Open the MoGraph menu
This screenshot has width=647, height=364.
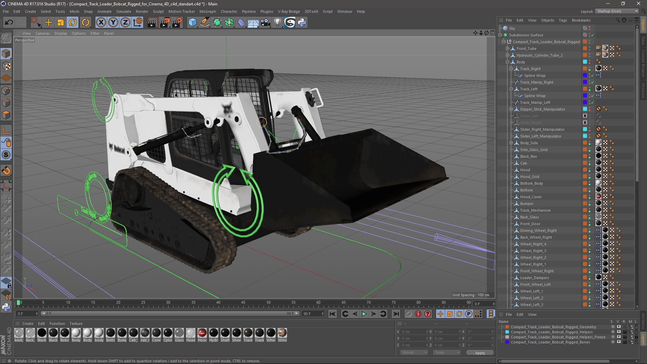tap(207, 11)
